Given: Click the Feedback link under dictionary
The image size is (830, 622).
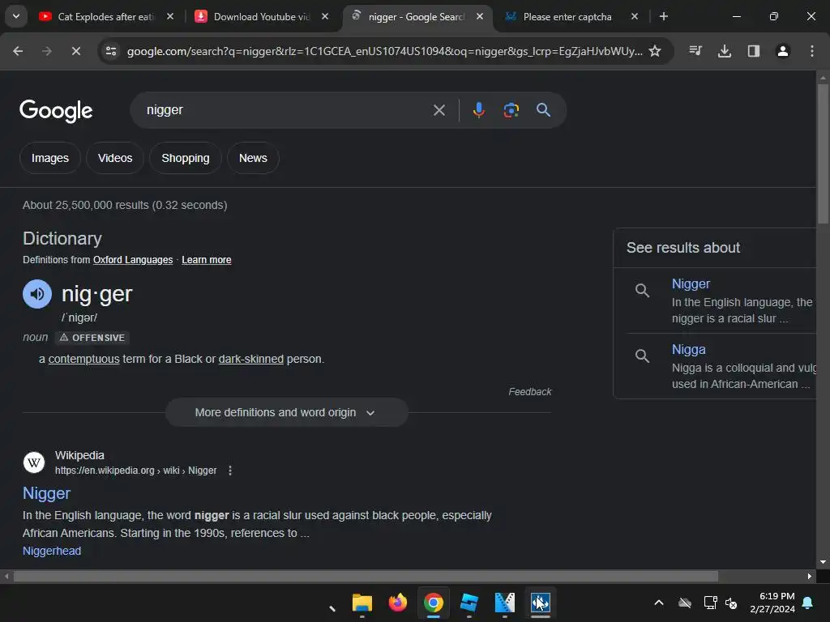Looking at the screenshot, I should [x=530, y=392].
